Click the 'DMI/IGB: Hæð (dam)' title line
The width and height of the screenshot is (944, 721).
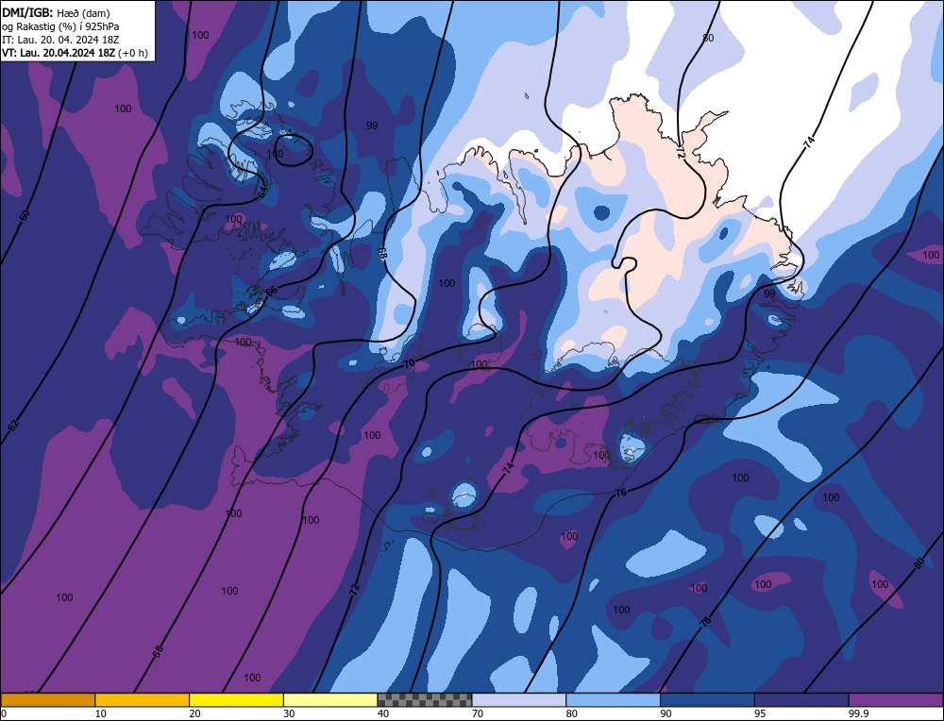[56, 12]
